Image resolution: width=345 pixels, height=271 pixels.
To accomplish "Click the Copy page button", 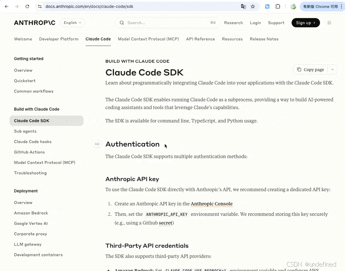I will [x=310, y=69].
